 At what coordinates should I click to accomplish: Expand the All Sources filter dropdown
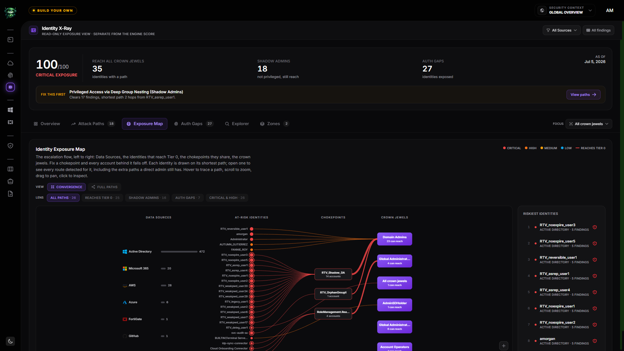[562, 30]
